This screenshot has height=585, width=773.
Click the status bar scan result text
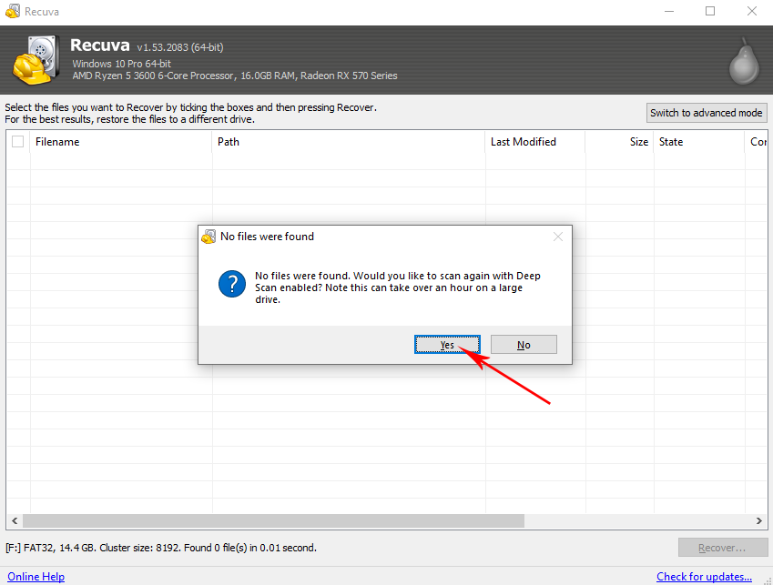[161, 548]
